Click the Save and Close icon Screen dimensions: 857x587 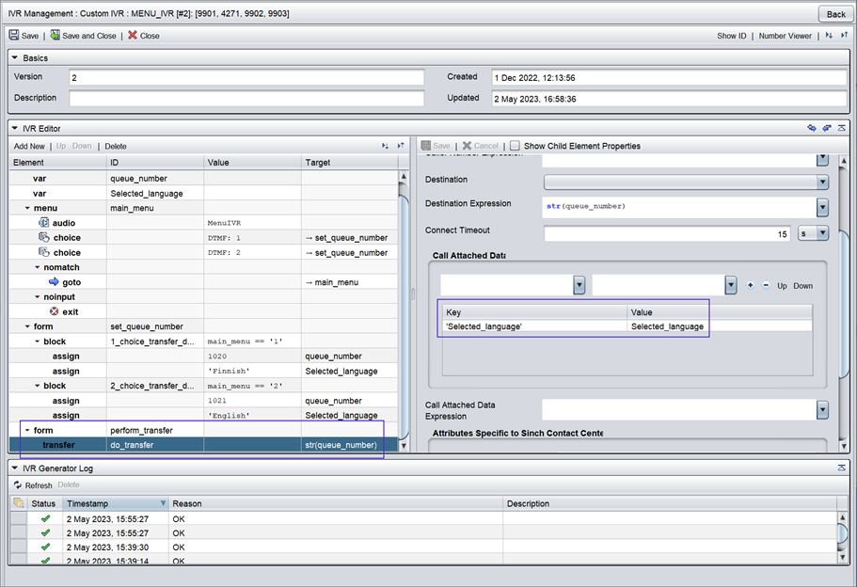[56, 36]
